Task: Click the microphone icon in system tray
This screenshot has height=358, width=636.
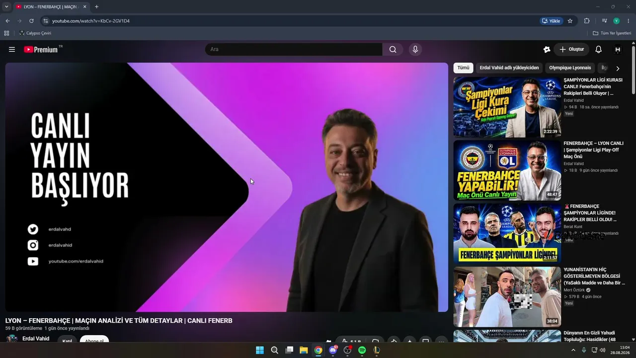Action: point(584,350)
